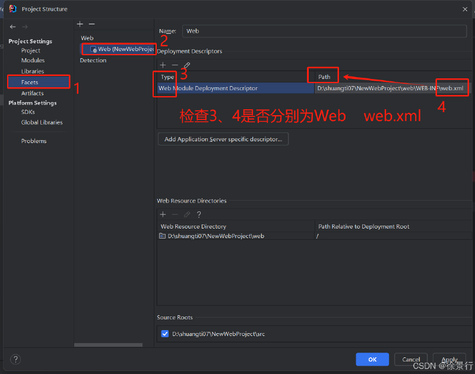Viewport: 475px width, 374px height.
Task: Click the facets list horizontal scrollbar
Action: 108,345
